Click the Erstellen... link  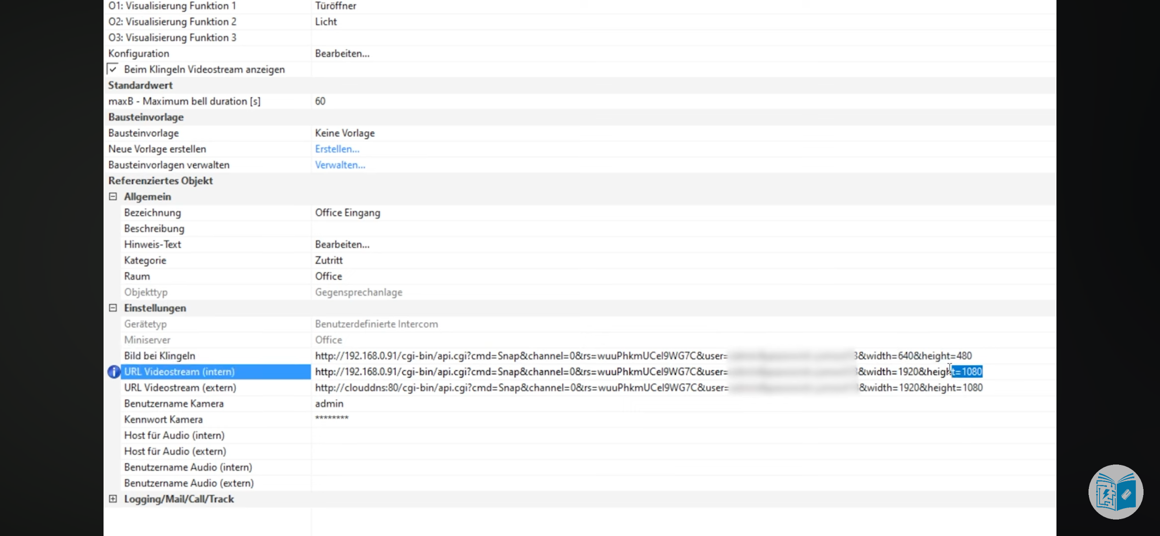pos(337,149)
